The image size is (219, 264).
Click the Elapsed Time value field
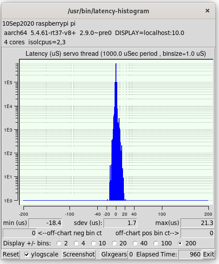[x=190, y=254]
